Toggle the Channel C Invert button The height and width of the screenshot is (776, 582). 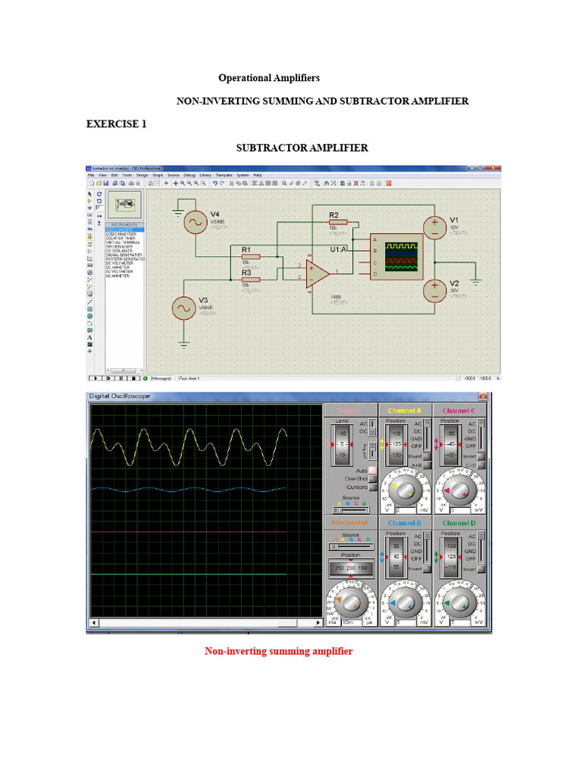click(x=481, y=456)
